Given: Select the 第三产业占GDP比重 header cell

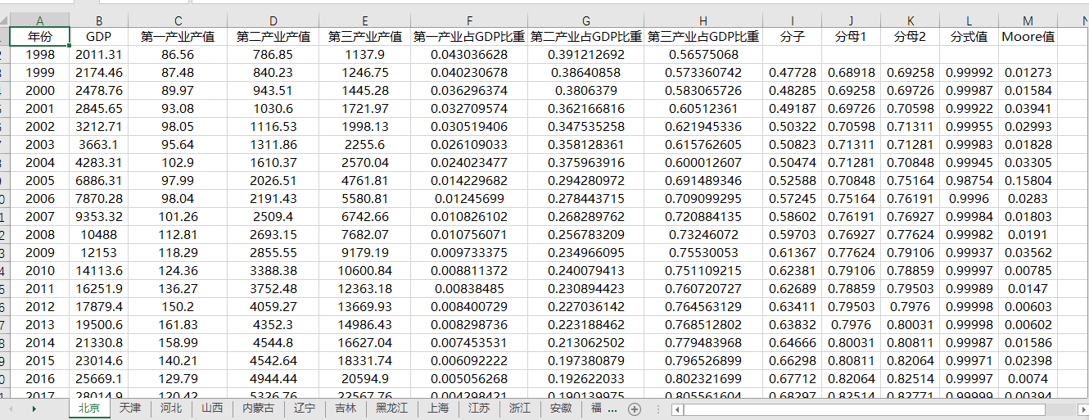Looking at the screenshot, I should (703, 36).
